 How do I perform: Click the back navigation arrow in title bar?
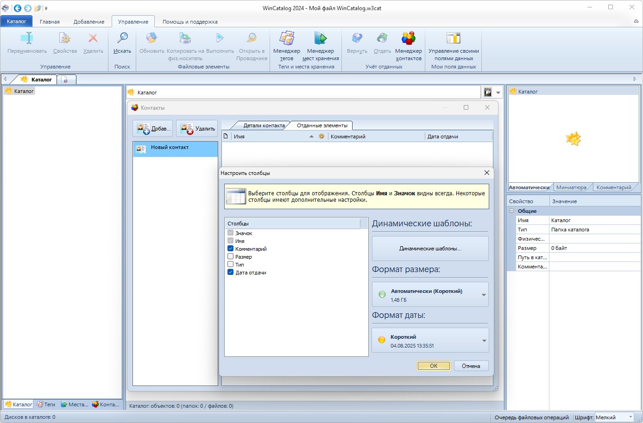(x=18, y=8)
